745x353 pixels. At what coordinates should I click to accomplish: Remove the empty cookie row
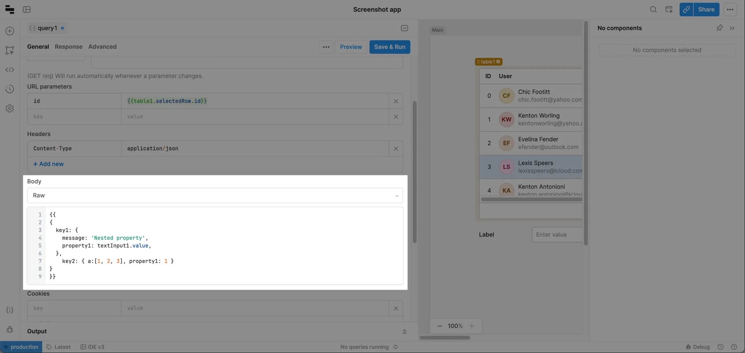396,308
